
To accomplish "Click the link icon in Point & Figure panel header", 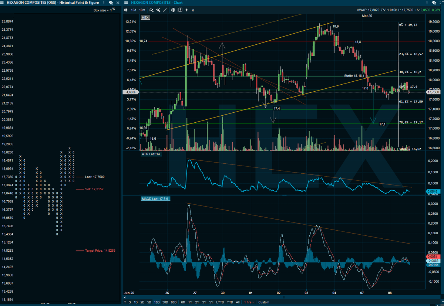I will coord(111,2).
